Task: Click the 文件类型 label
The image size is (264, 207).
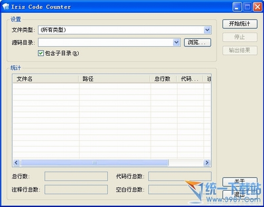Action: click(x=23, y=30)
